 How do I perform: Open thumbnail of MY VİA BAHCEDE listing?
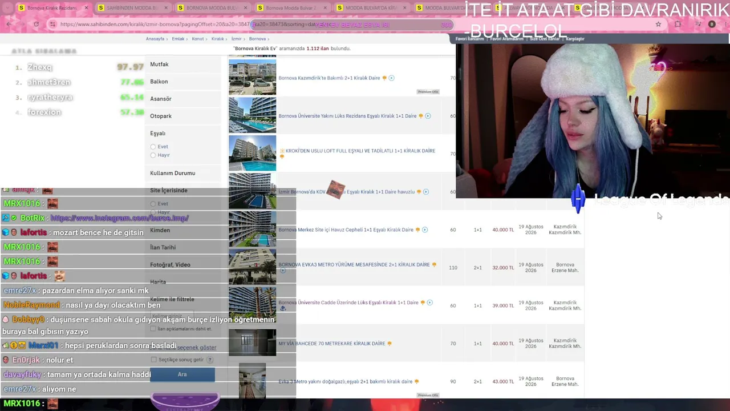point(252,342)
